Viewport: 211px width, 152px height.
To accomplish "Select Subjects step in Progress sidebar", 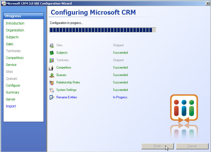I will [12, 37].
